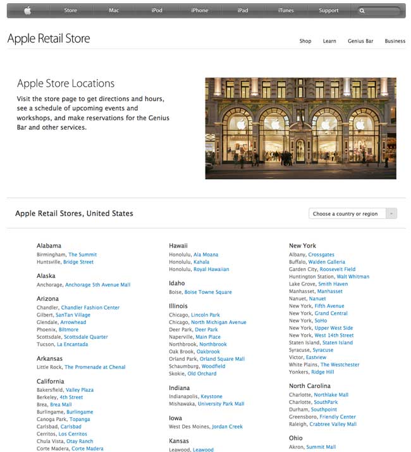Open West 14th Street store link
The width and height of the screenshot is (411, 452).
coord(334,336)
